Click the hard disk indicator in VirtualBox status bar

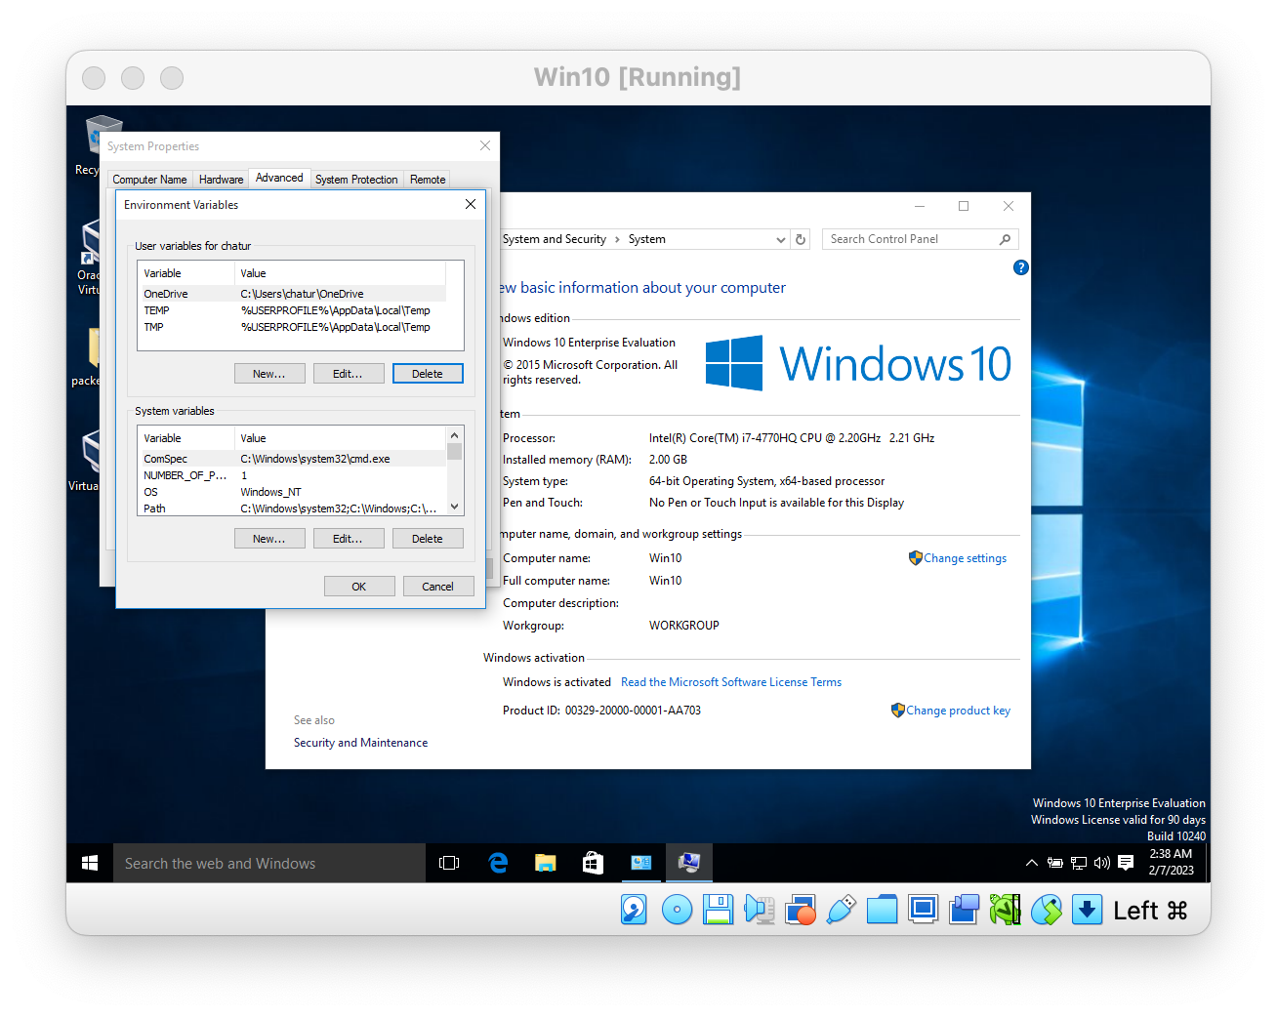(x=634, y=910)
